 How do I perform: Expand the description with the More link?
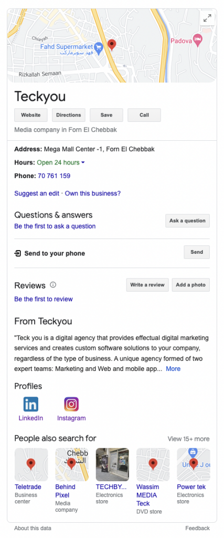[x=173, y=369]
